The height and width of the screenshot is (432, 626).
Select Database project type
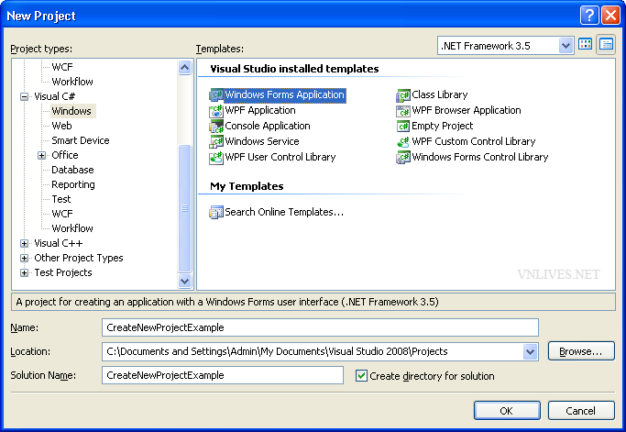pos(72,170)
